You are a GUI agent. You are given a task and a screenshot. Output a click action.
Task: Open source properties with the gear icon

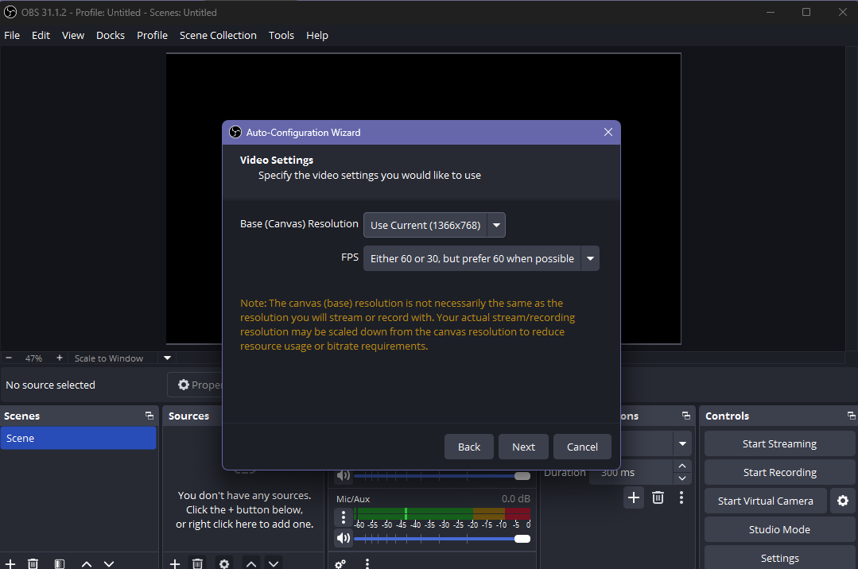[x=223, y=563]
